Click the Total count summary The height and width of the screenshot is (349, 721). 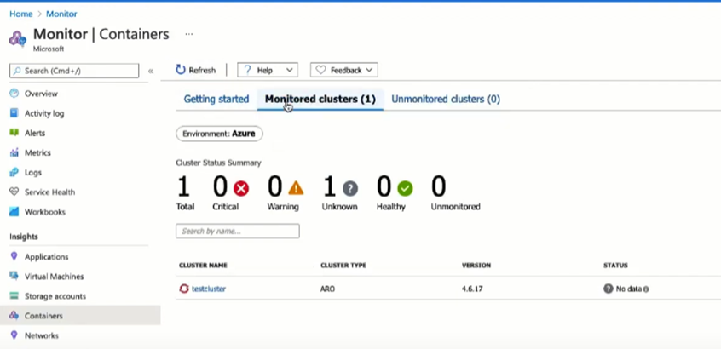[185, 193]
